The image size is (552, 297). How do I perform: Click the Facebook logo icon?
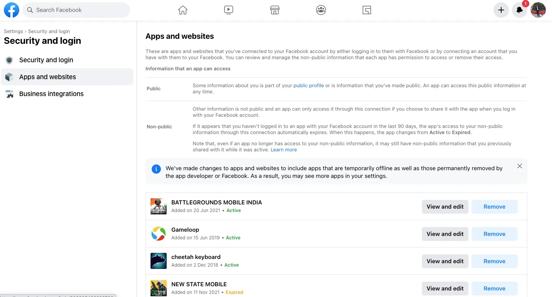pos(12,10)
